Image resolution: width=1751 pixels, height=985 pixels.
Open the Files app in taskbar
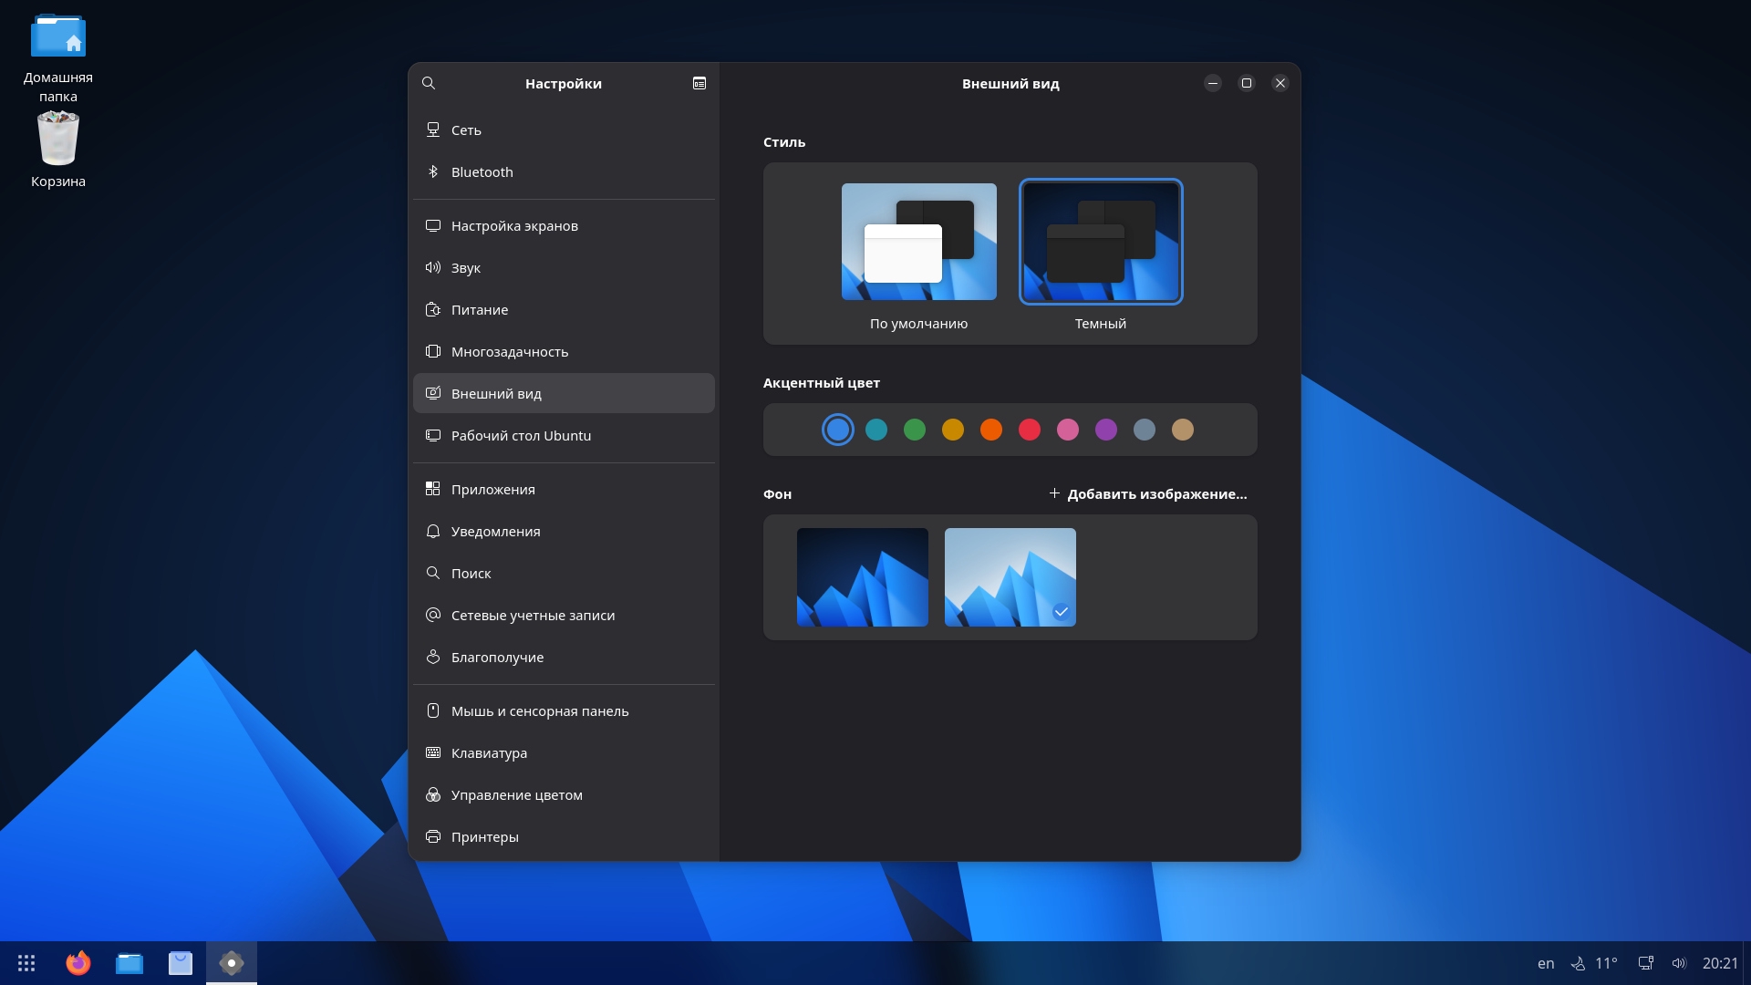click(130, 963)
